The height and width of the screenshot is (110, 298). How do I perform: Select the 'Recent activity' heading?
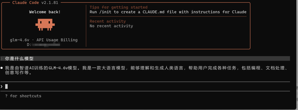tap(108, 21)
